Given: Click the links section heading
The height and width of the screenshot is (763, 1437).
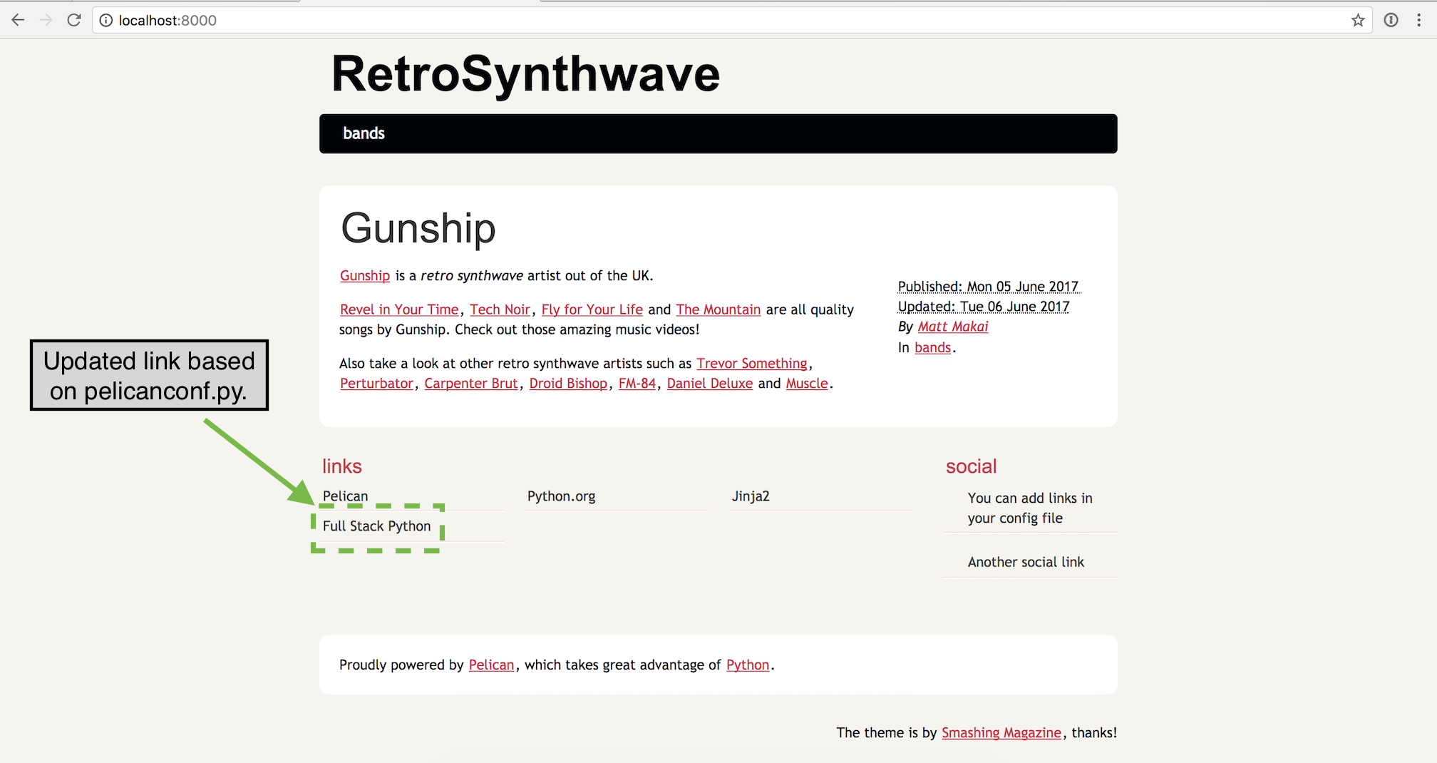Looking at the screenshot, I should (x=342, y=466).
